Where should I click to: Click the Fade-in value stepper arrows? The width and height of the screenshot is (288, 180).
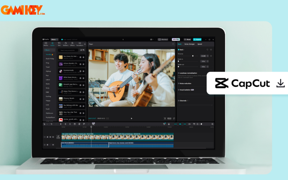pos(208,61)
